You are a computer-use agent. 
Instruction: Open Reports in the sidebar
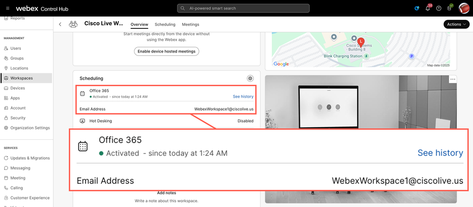click(x=18, y=18)
